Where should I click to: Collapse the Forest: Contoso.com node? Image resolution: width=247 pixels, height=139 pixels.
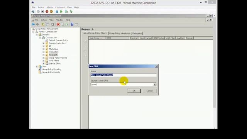pyautogui.click(x=33, y=32)
